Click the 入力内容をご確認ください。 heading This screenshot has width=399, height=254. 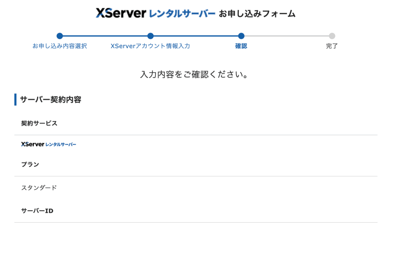(194, 75)
